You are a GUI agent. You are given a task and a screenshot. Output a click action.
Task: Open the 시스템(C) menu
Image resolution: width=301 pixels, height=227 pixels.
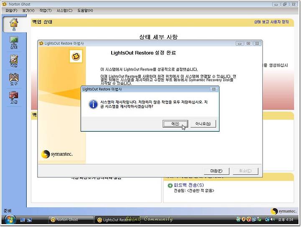pos(64,10)
